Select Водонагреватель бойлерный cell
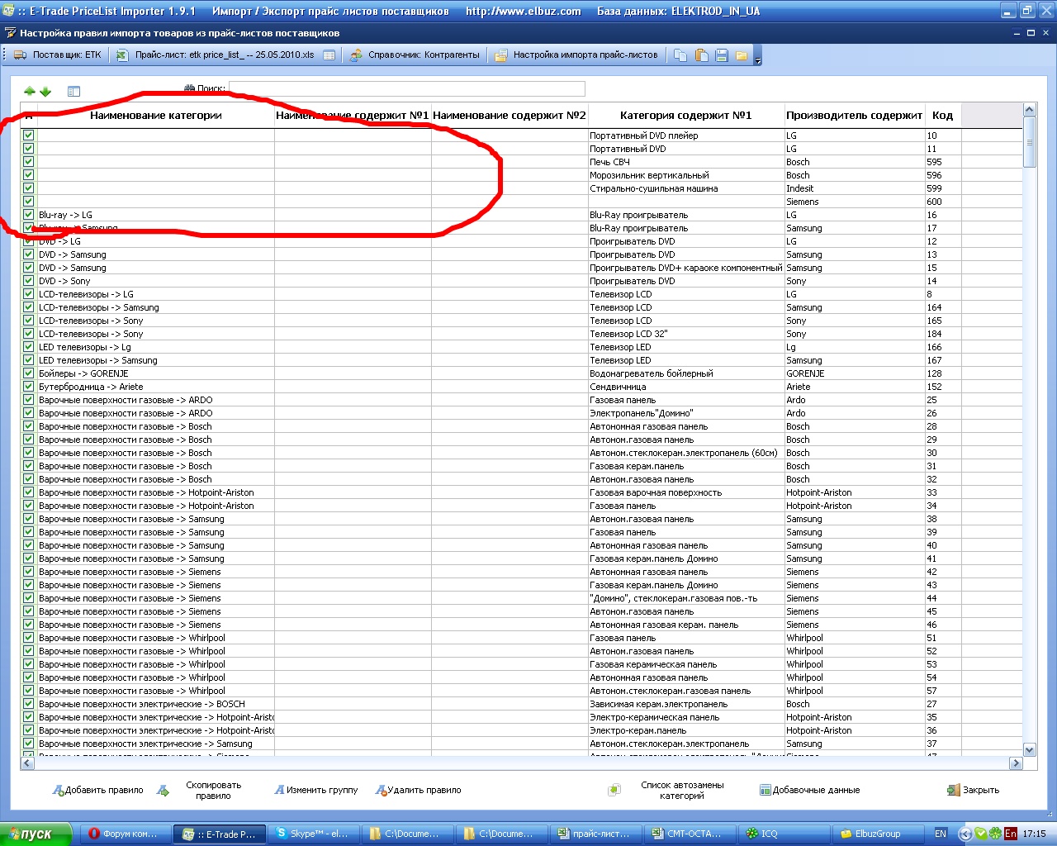The image size is (1057, 846). point(686,373)
